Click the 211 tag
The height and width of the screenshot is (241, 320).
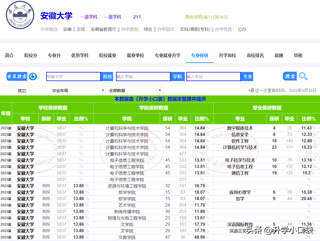pyautogui.click(x=137, y=17)
